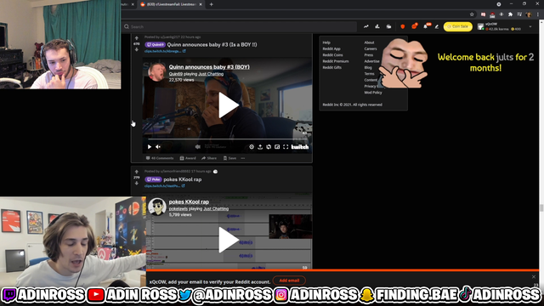Open the About footer link

coord(369,42)
